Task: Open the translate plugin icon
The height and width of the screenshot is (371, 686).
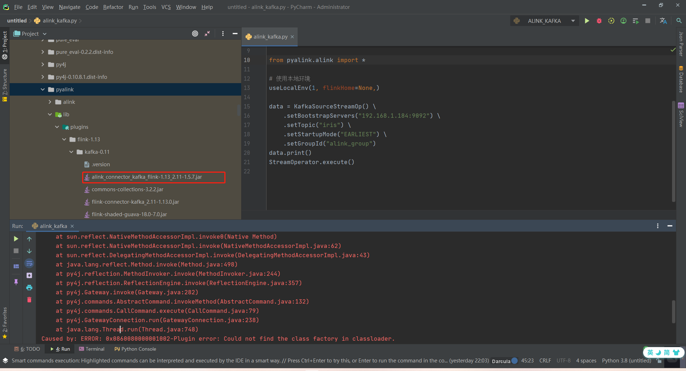Action: (663, 21)
